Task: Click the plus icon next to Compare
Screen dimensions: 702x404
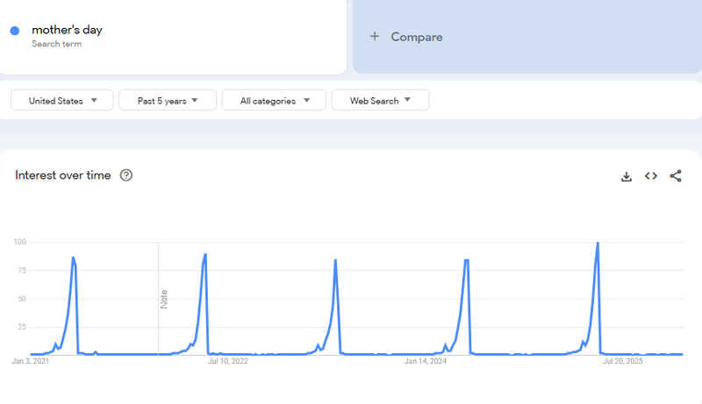Action: (x=375, y=36)
